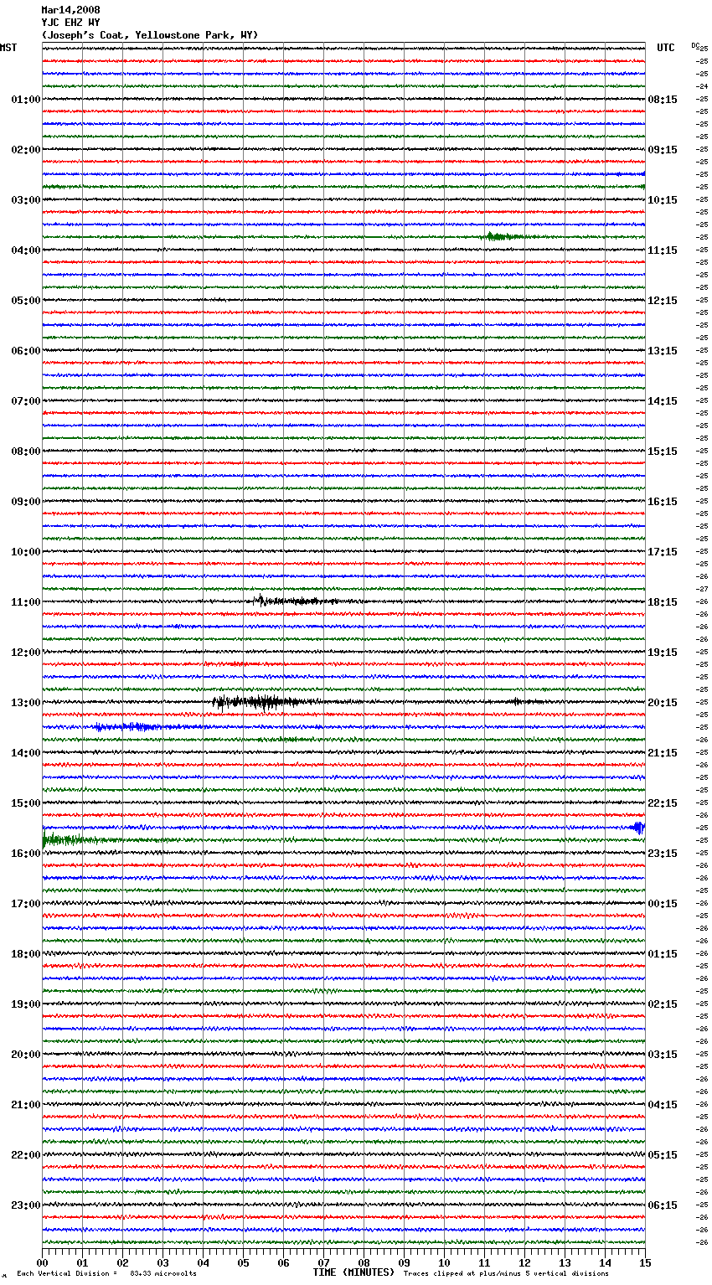Click the green seismic burst just above 16:00
Viewport: 712px width, 1285px height.
tap(75, 839)
